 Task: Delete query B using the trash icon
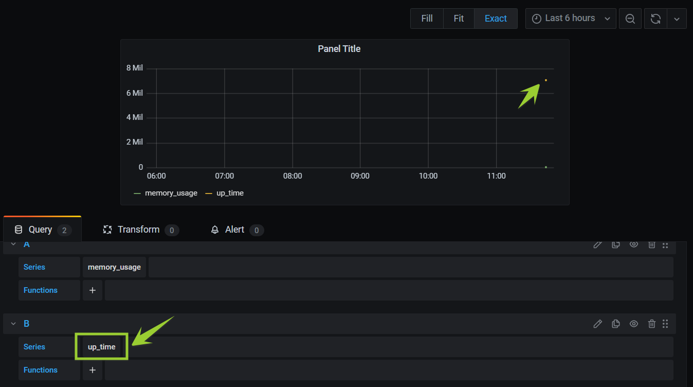point(651,324)
